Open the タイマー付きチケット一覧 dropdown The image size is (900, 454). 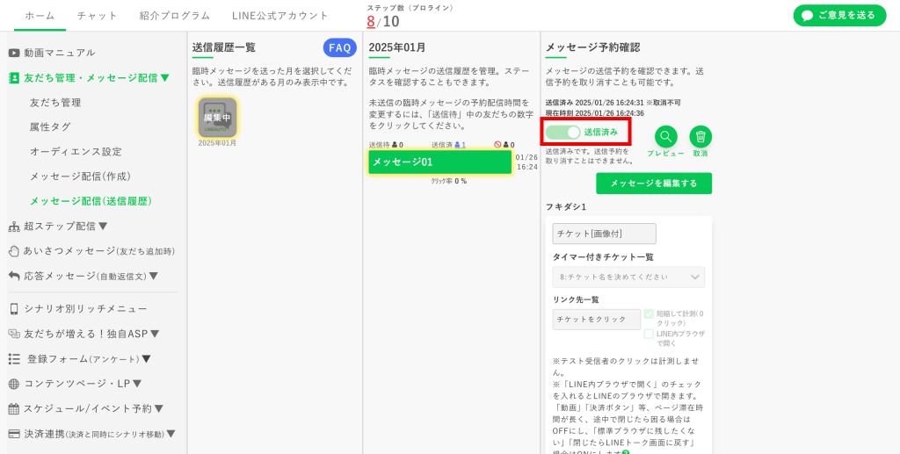(628, 277)
